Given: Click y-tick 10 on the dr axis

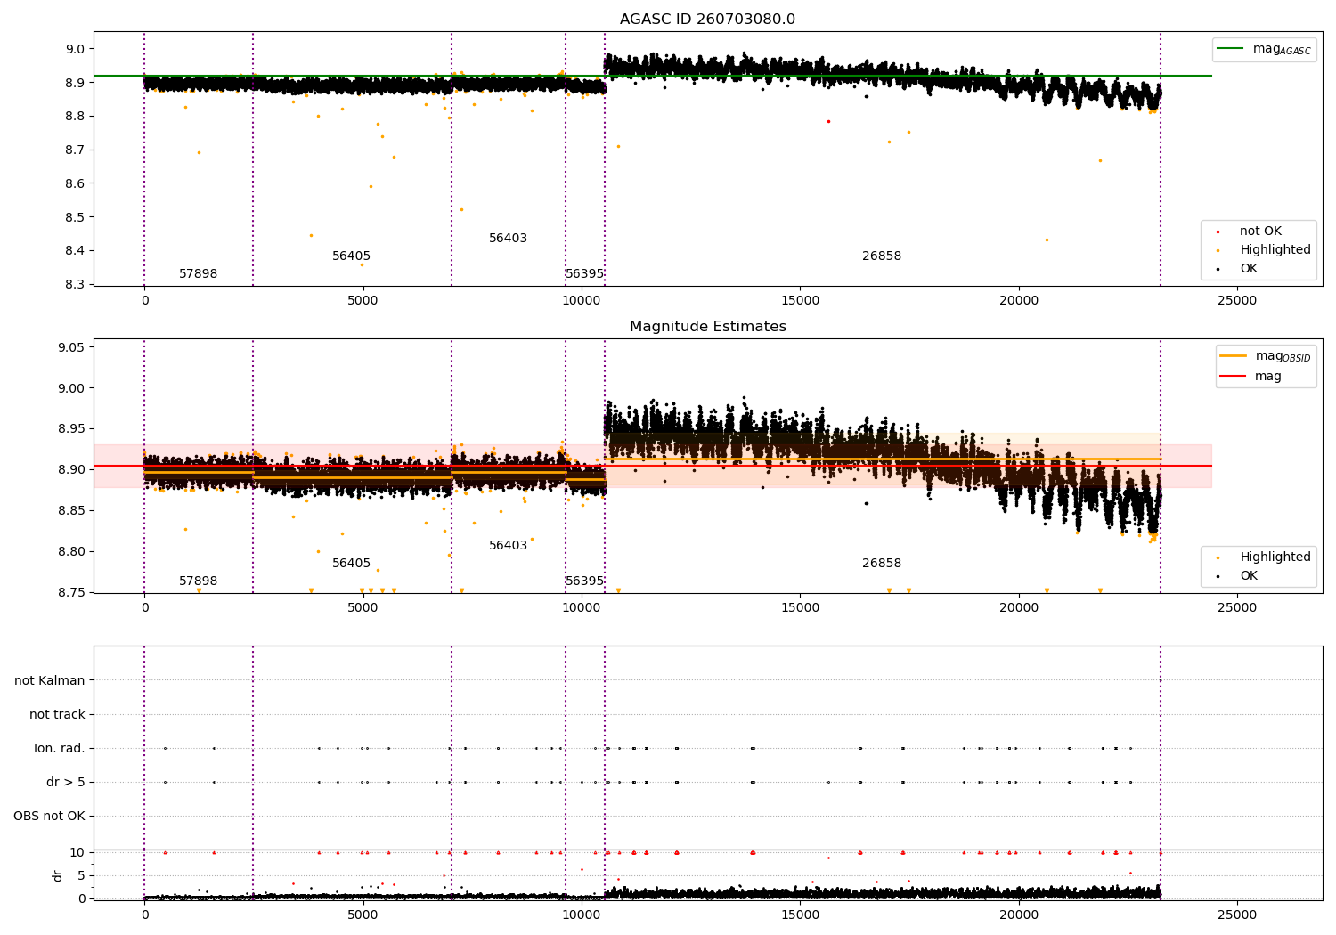Looking at the screenshot, I should 77,853.
